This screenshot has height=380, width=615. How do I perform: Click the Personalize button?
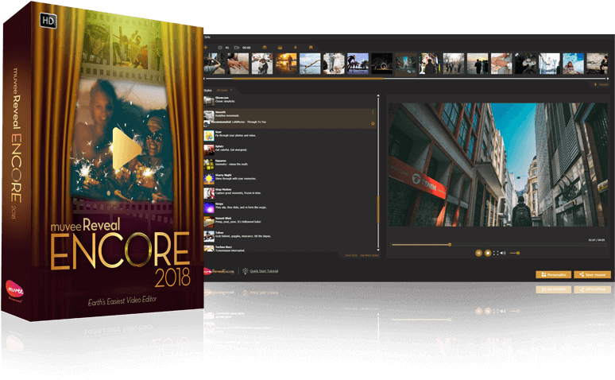point(554,275)
